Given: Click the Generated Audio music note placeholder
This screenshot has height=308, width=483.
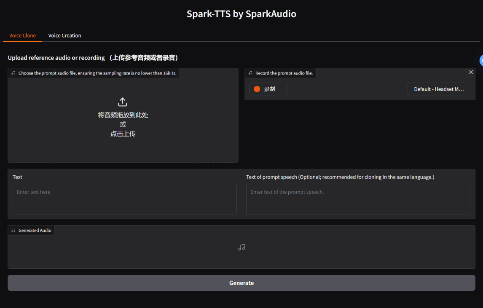Looking at the screenshot, I should [241, 247].
